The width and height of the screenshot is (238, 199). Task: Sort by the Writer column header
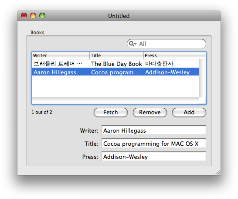click(61, 55)
